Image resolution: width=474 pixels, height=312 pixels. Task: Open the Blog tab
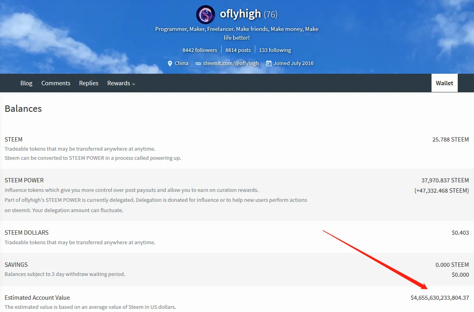[26, 83]
